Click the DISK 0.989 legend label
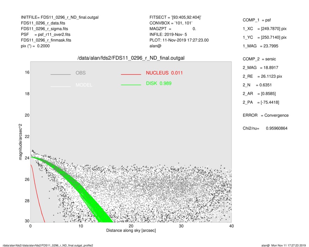This screenshot has width=309, height=247. pyautogui.click(x=159, y=83)
